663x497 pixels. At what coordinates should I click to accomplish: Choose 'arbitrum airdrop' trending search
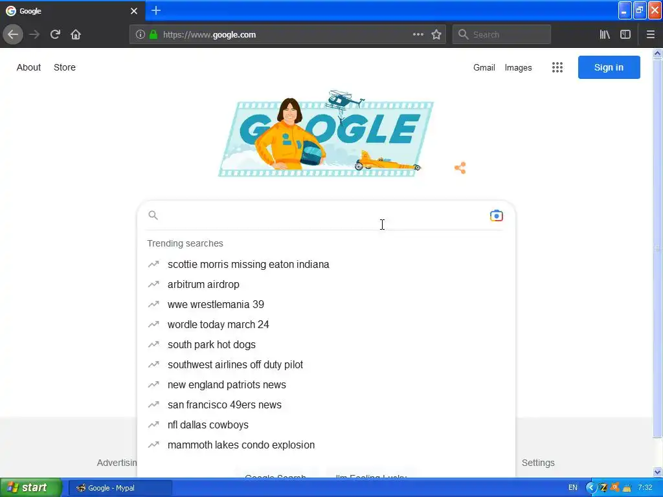(326, 285)
